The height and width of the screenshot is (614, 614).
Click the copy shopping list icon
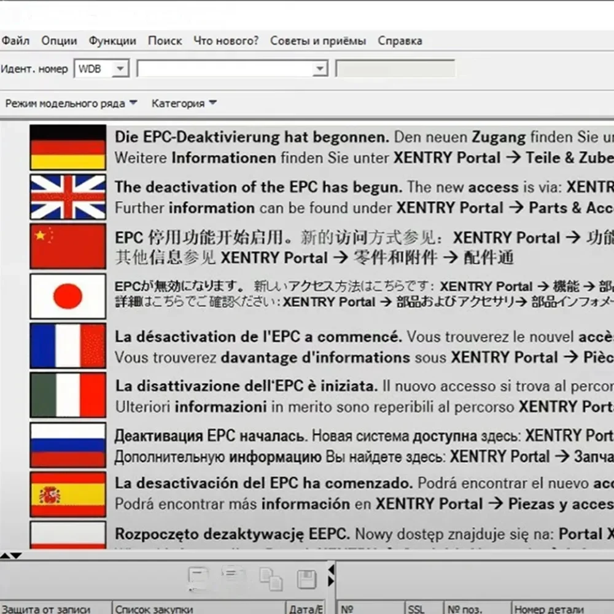point(270,579)
